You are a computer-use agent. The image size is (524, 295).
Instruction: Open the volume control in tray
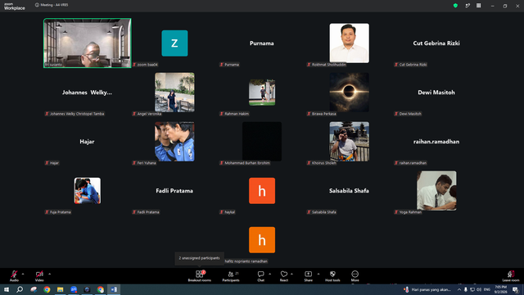(x=479, y=289)
